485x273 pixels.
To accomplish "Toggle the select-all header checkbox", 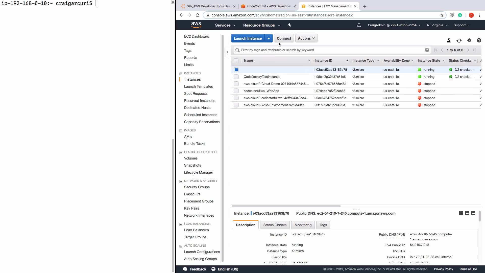I will point(236,61).
